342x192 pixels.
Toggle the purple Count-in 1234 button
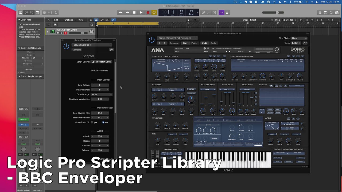[221, 13]
